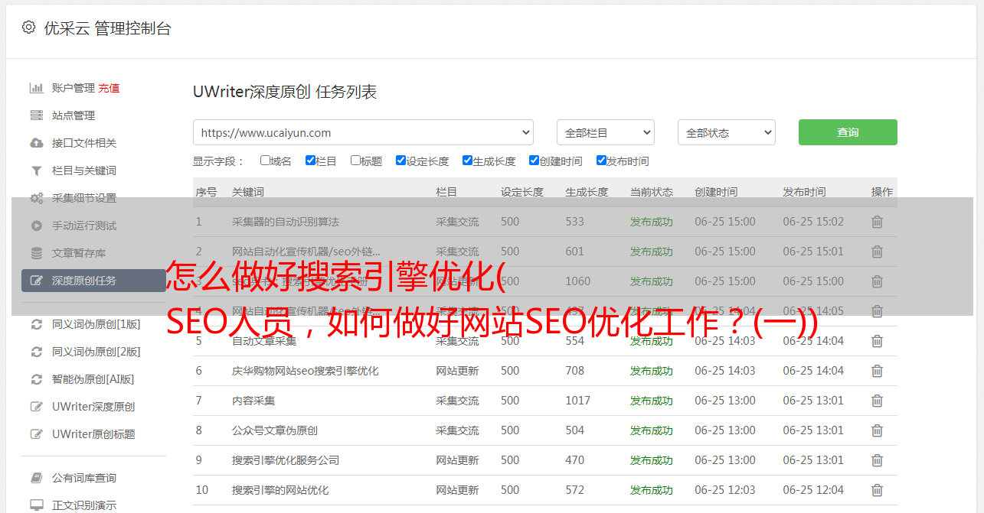Click the 正文识别演示 monitor icon
The image size is (984, 513).
pos(36,505)
